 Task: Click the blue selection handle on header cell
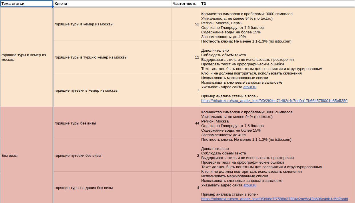pos(53,7)
